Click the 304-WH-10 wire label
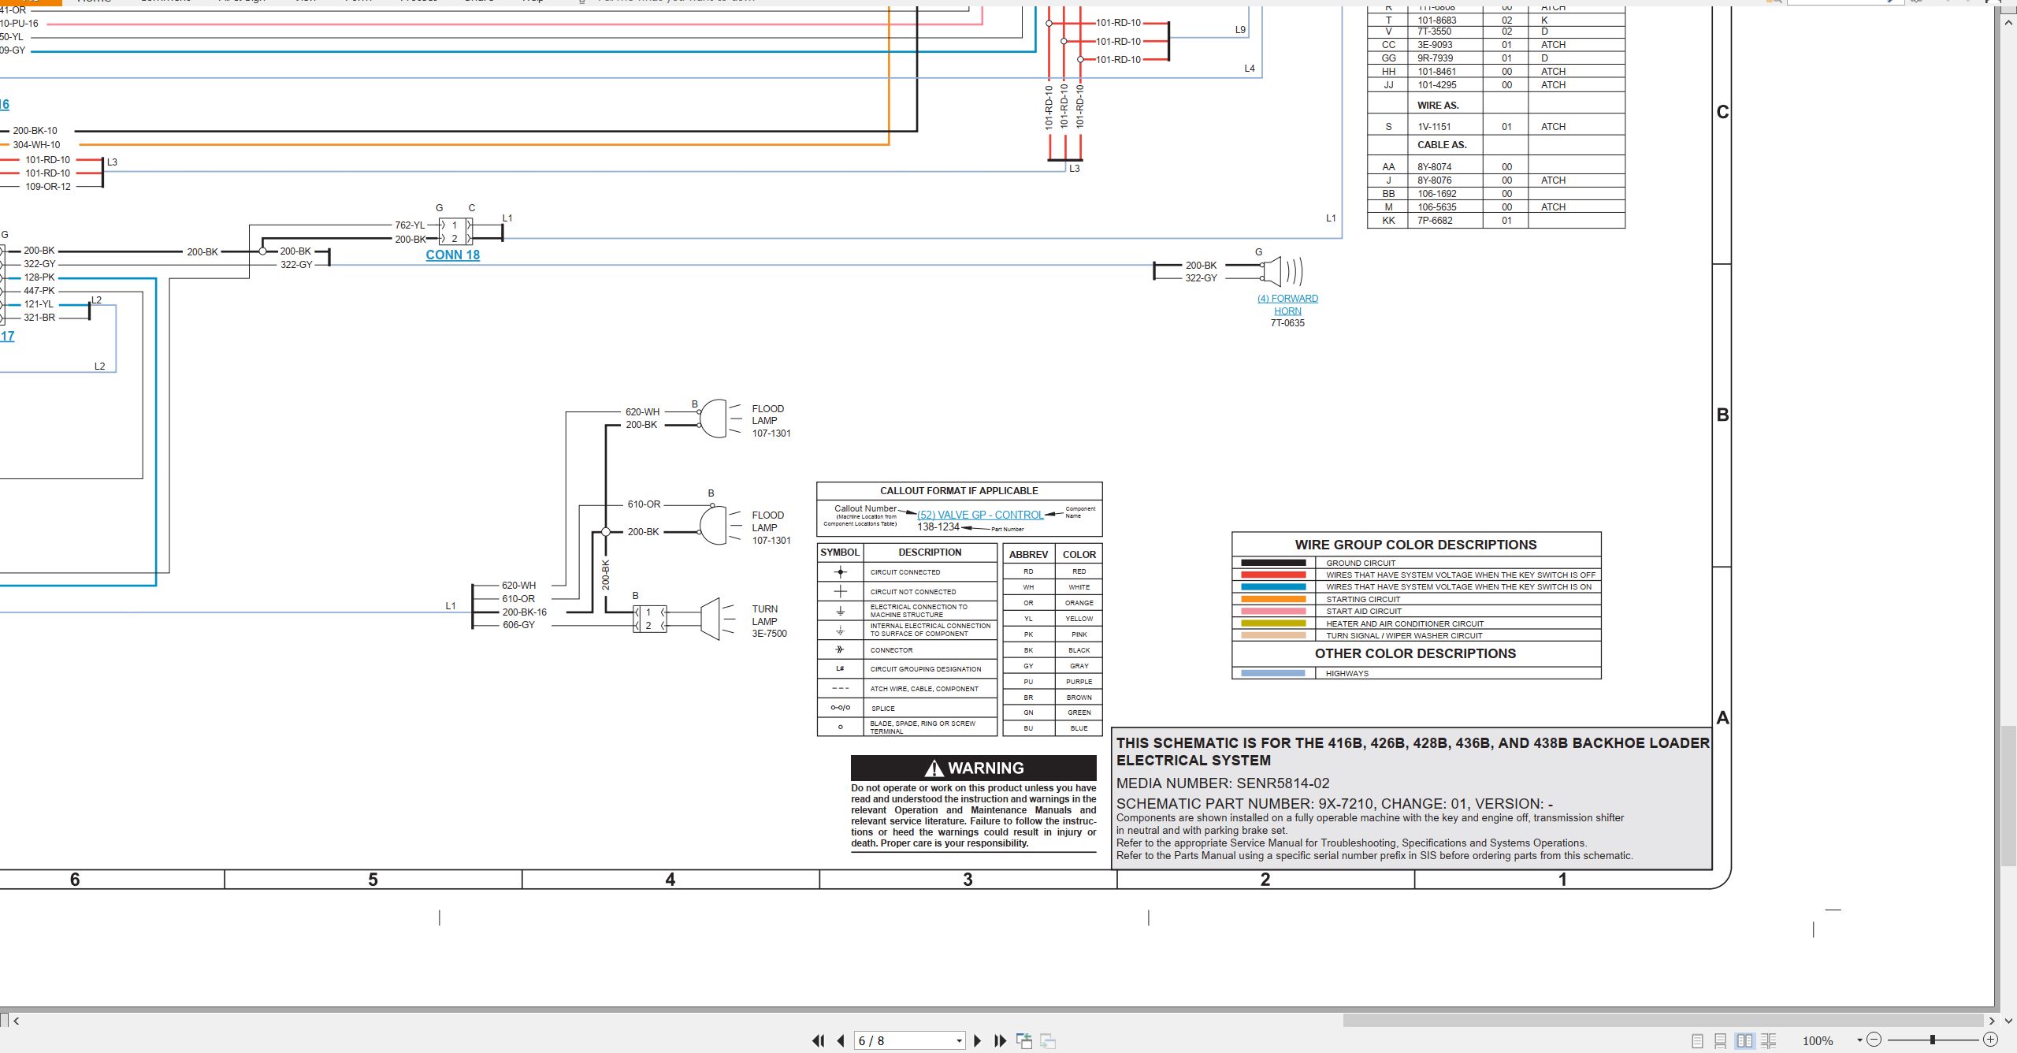 (x=36, y=145)
